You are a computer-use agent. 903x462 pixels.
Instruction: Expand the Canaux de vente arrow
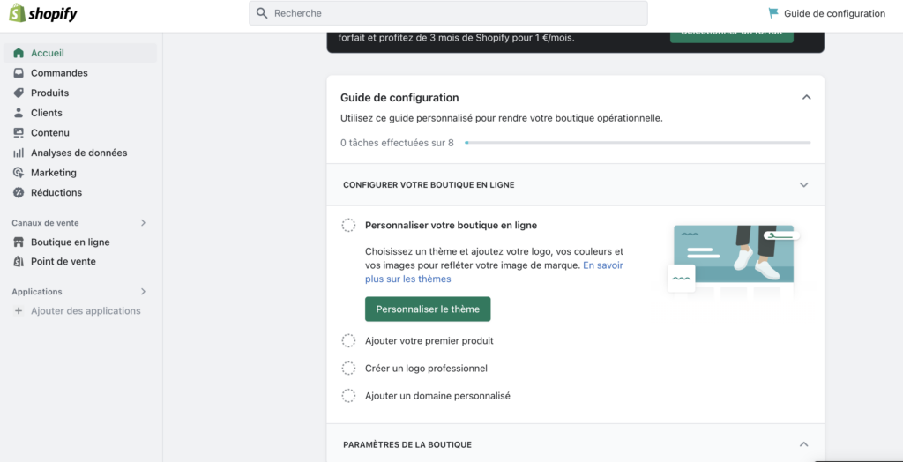pyautogui.click(x=143, y=223)
